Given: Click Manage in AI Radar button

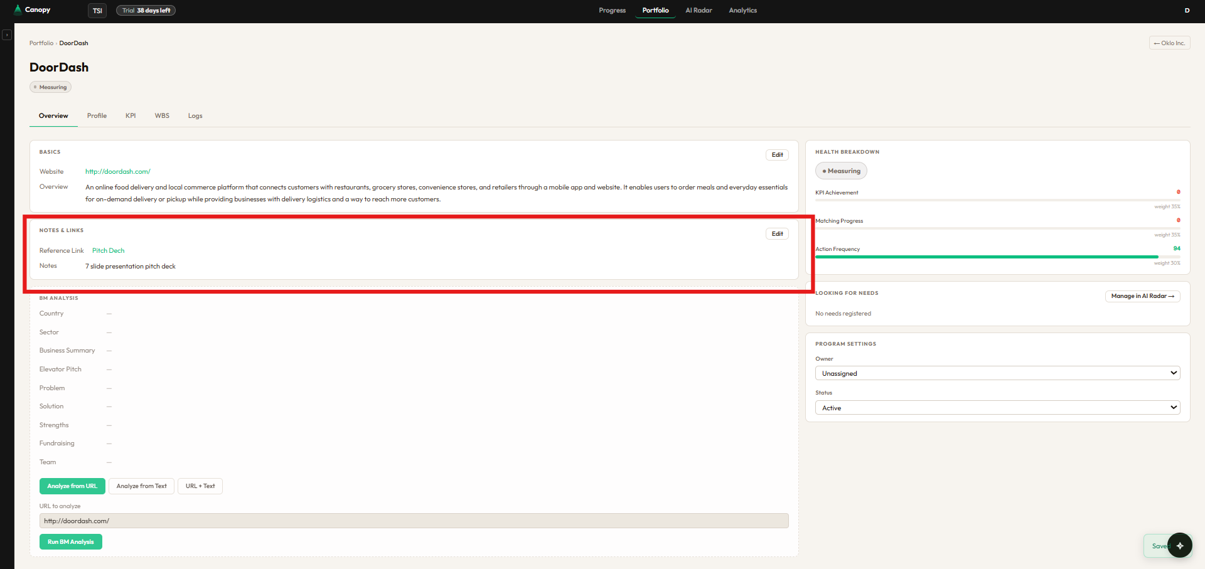Looking at the screenshot, I should (x=1142, y=296).
